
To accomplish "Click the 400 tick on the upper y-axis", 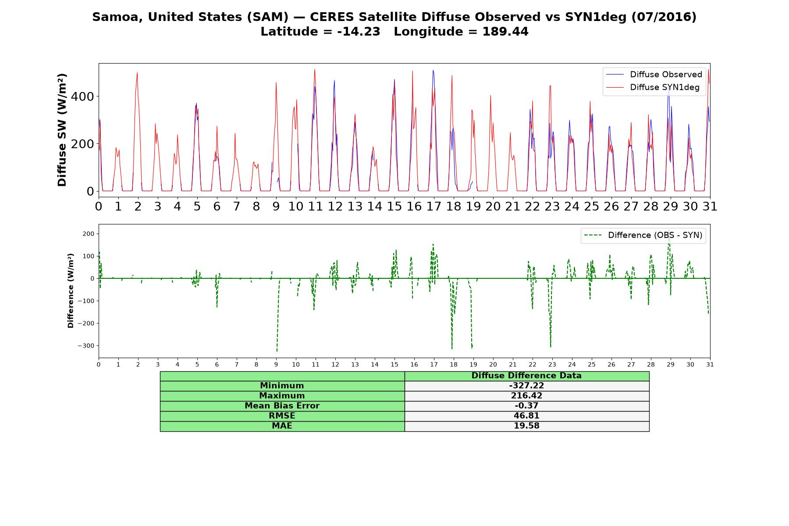I will tap(83, 96).
